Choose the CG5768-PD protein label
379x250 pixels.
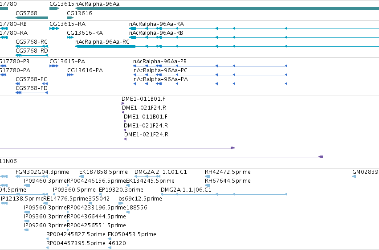click(32, 88)
